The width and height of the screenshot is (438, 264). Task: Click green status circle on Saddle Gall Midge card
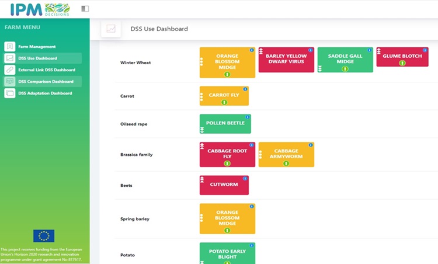(x=345, y=69)
